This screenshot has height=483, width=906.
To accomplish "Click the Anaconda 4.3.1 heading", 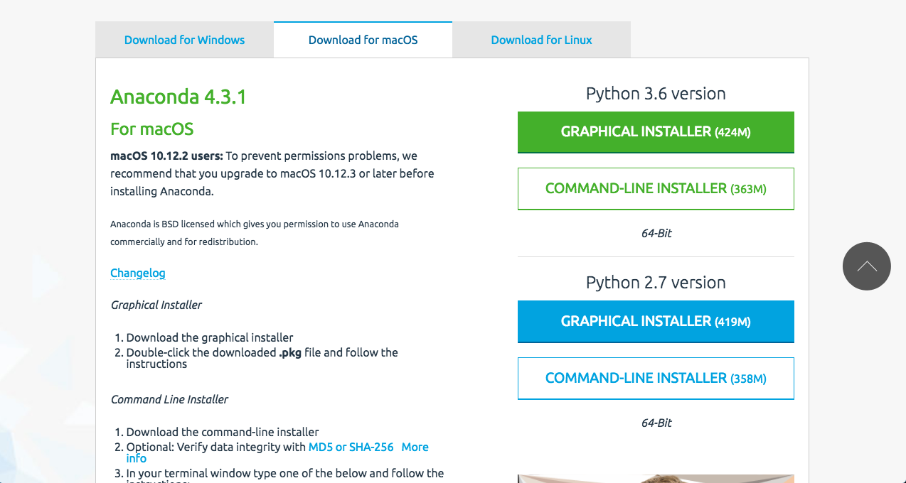I will coord(178,97).
